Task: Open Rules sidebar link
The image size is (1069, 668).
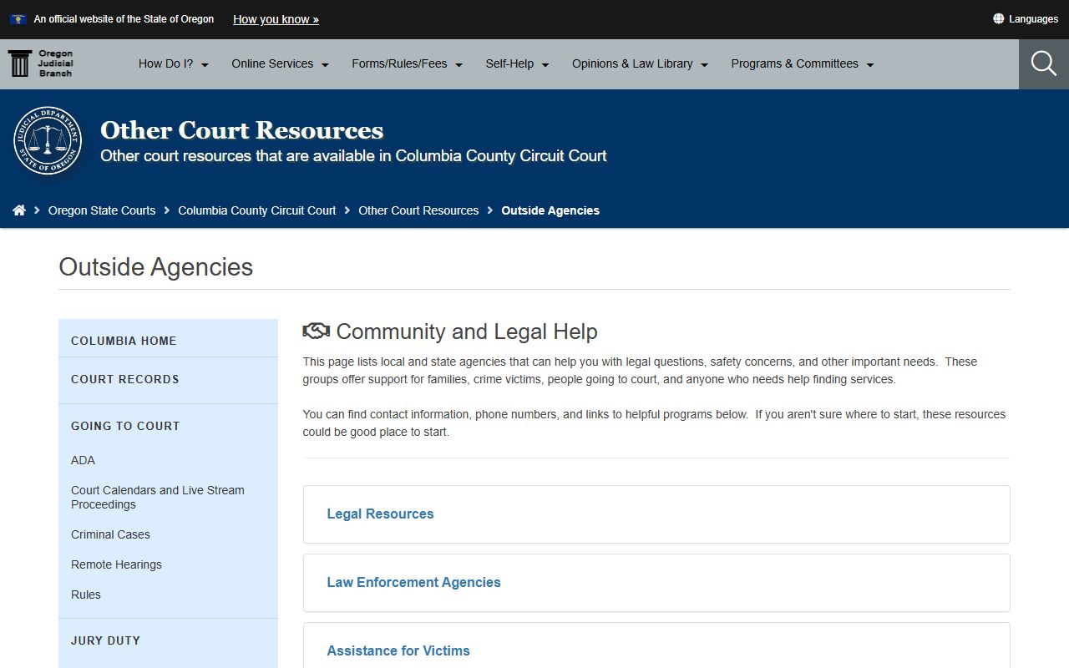Action: [86, 595]
